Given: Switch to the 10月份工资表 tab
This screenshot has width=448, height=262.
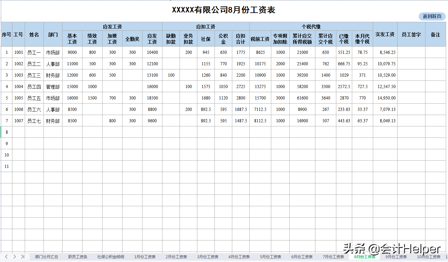Looking at the screenshot, I should [x=429, y=257].
